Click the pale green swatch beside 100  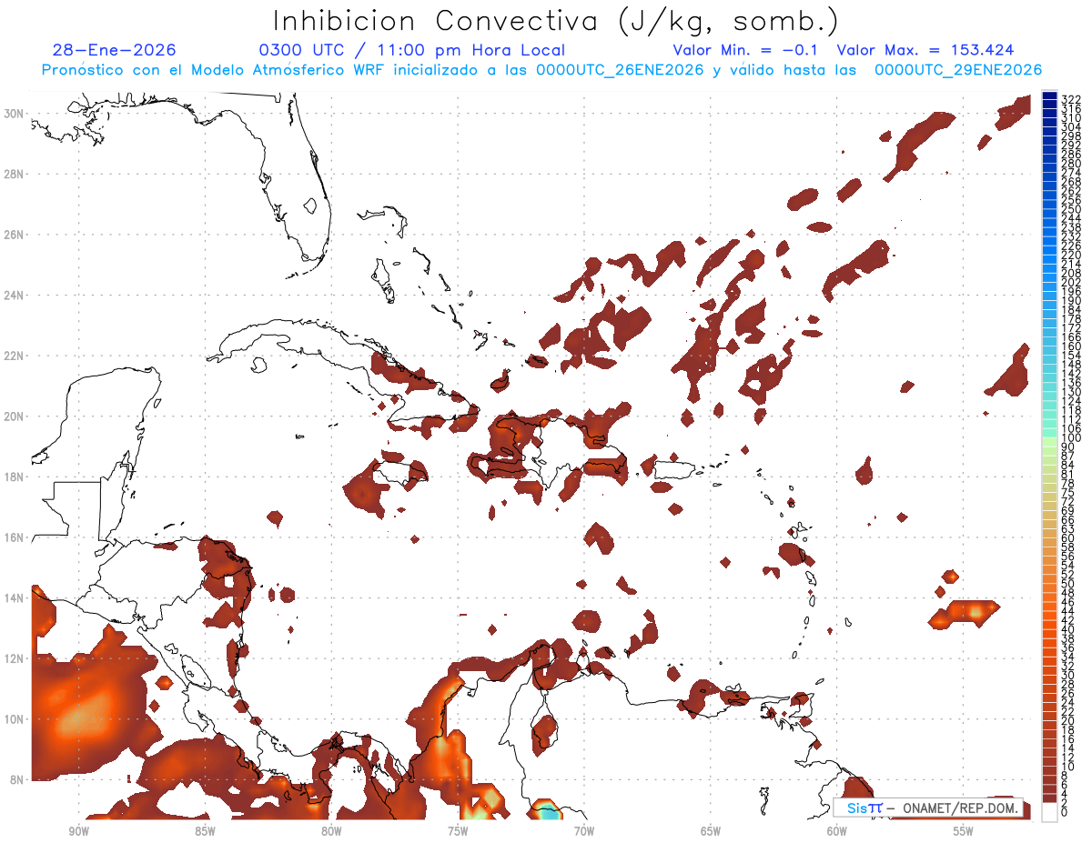click(1049, 442)
